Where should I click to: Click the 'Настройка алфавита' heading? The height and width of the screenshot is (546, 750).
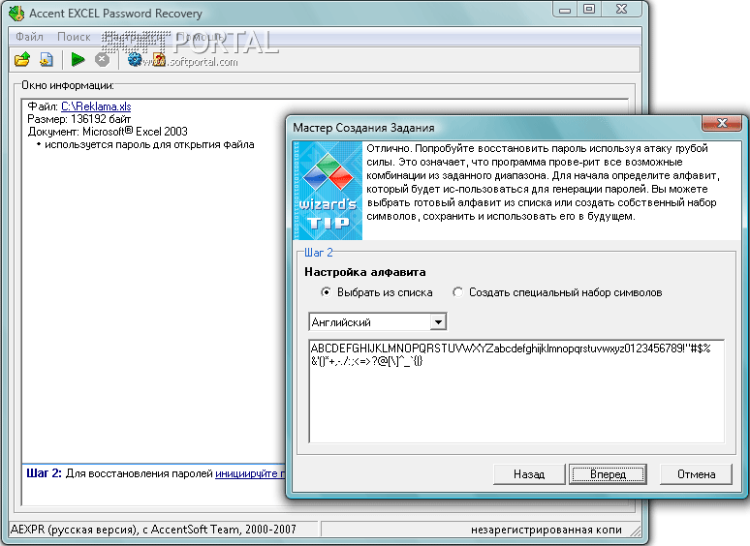(365, 272)
